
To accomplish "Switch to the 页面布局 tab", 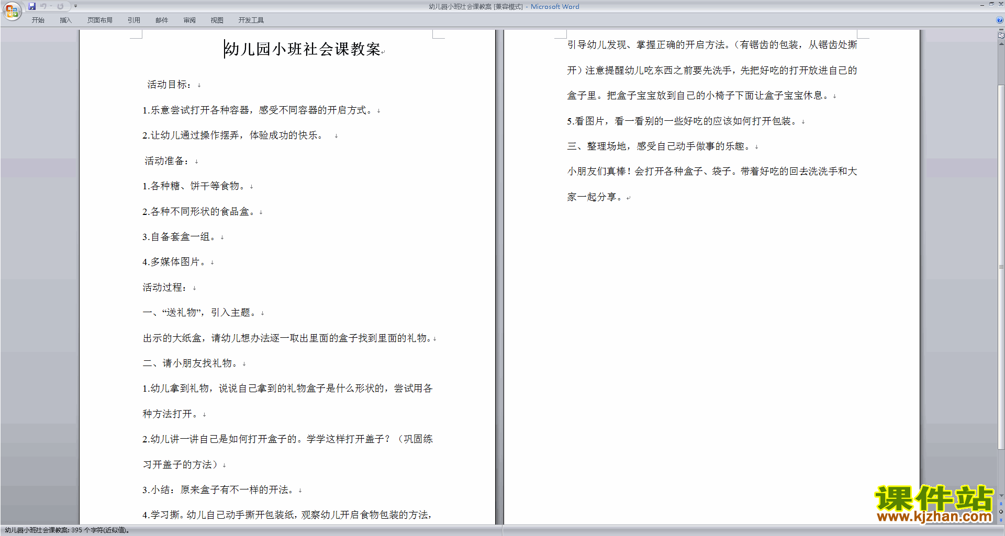I will pyautogui.click(x=100, y=20).
